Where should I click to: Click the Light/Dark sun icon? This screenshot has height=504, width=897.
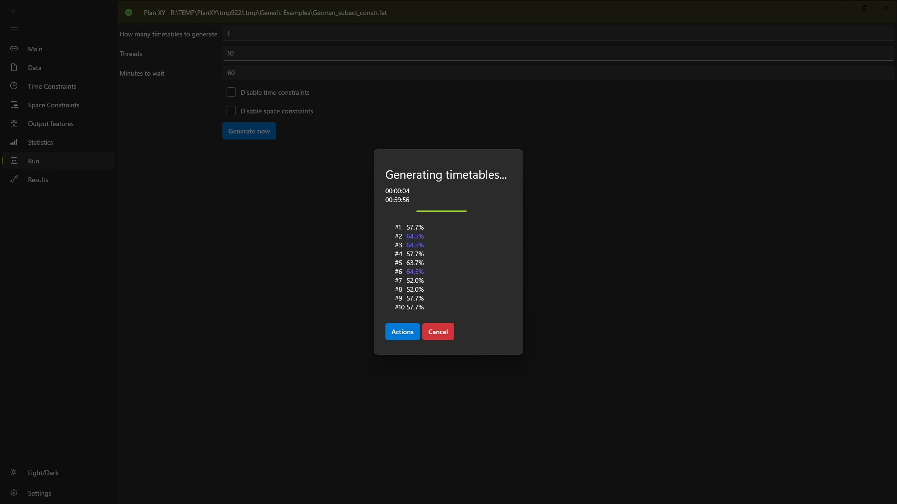[14, 472]
